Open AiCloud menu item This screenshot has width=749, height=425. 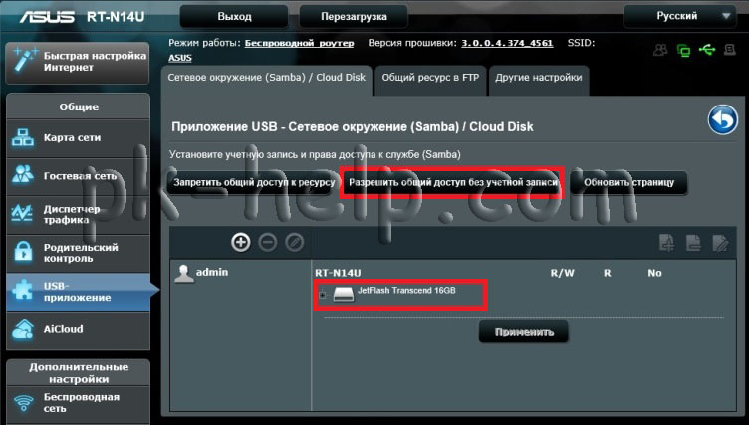pos(79,330)
